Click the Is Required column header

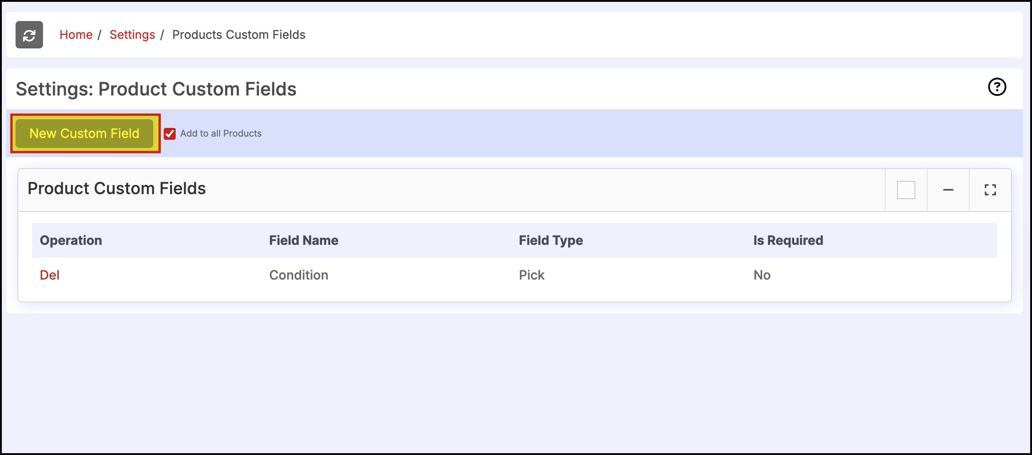(788, 240)
